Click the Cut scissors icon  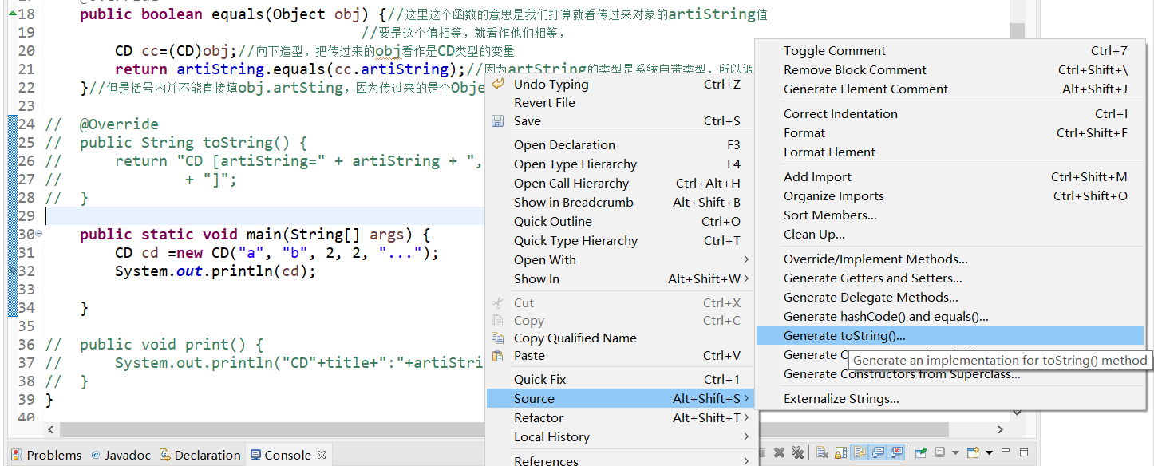[498, 302]
